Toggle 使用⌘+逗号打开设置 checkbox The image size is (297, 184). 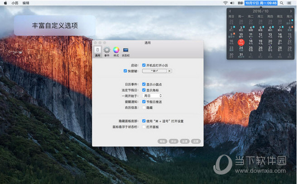coord(144,121)
